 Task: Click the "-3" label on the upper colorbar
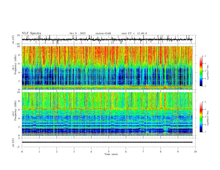(x=205, y=56)
